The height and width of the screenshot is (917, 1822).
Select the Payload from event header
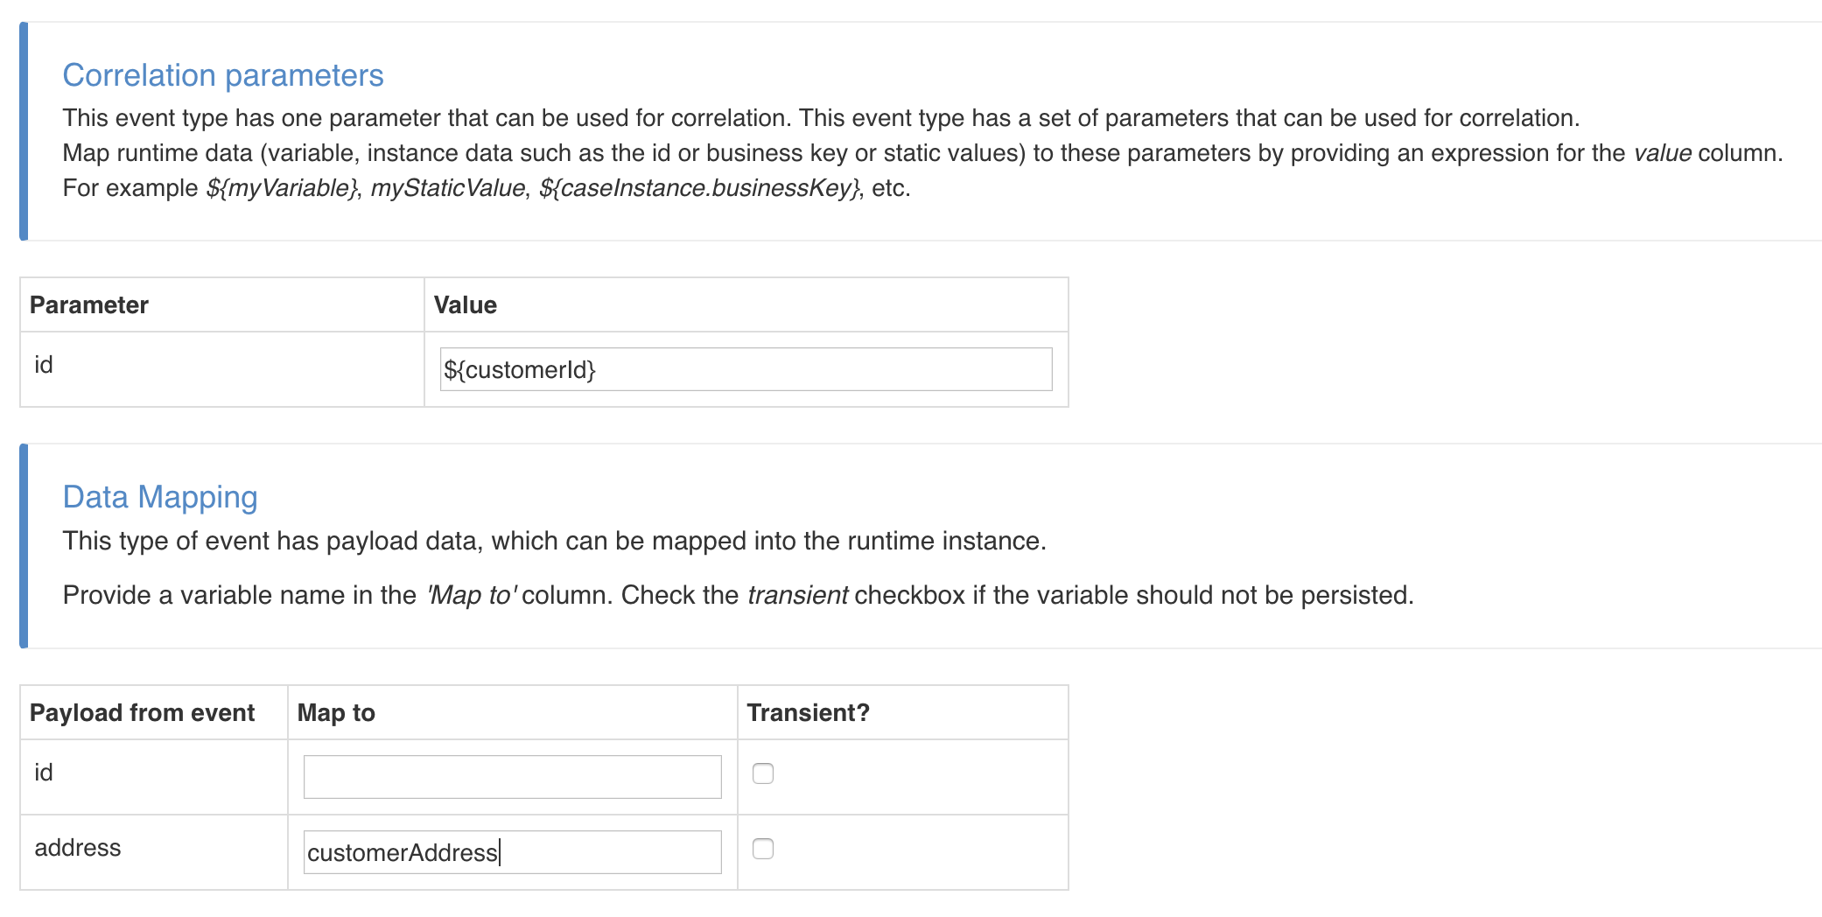[x=143, y=712]
